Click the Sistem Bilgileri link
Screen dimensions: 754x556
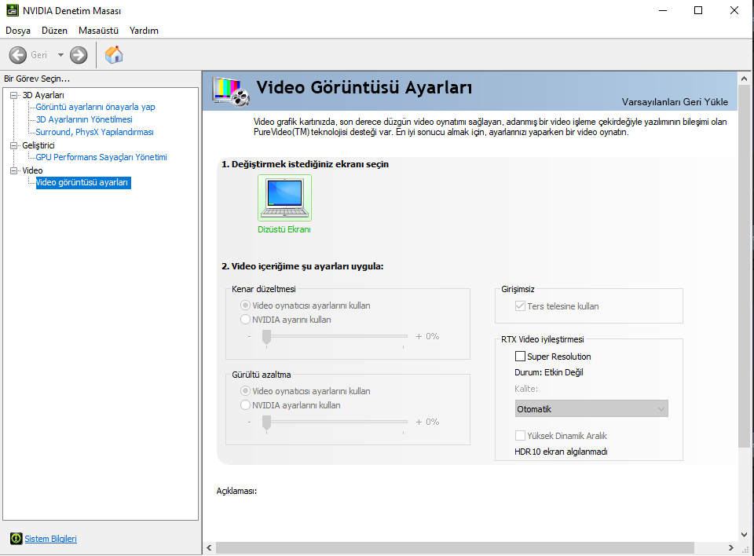click(50, 539)
